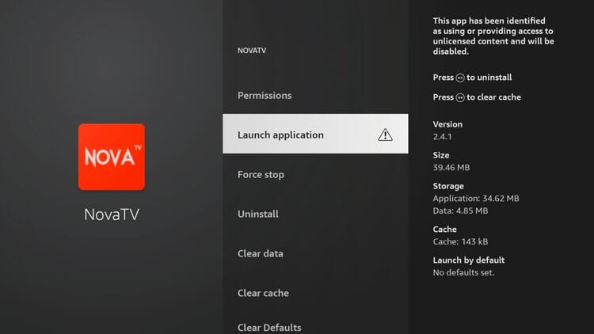Viewport: 594px width, 334px height.
Task: Click the 'Data: 4.85 MB' value
Action: (460, 211)
